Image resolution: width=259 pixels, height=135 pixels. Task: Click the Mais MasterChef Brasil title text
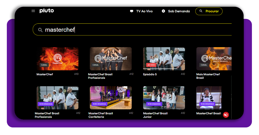(x=208, y=76)
